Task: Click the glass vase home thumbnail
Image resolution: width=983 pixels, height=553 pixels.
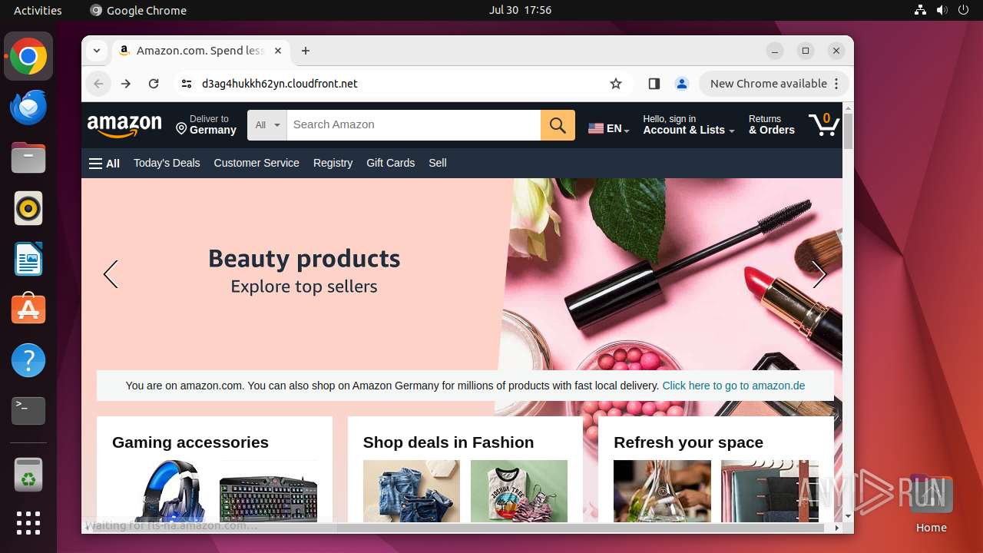Action: (x=662, y=492)
